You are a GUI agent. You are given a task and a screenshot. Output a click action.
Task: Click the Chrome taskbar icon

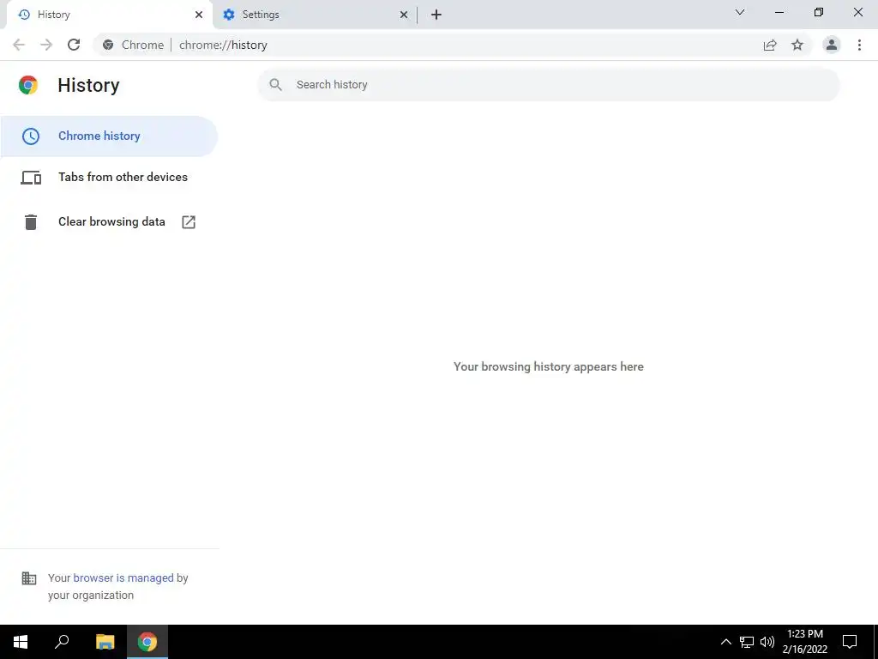coord(147,642)
